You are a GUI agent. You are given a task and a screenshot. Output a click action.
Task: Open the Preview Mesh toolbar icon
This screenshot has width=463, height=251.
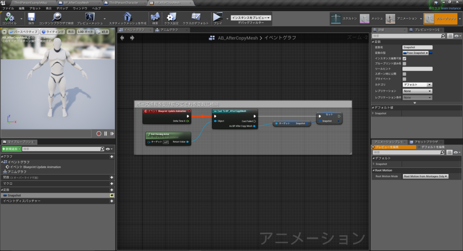[x=90, y=17]
